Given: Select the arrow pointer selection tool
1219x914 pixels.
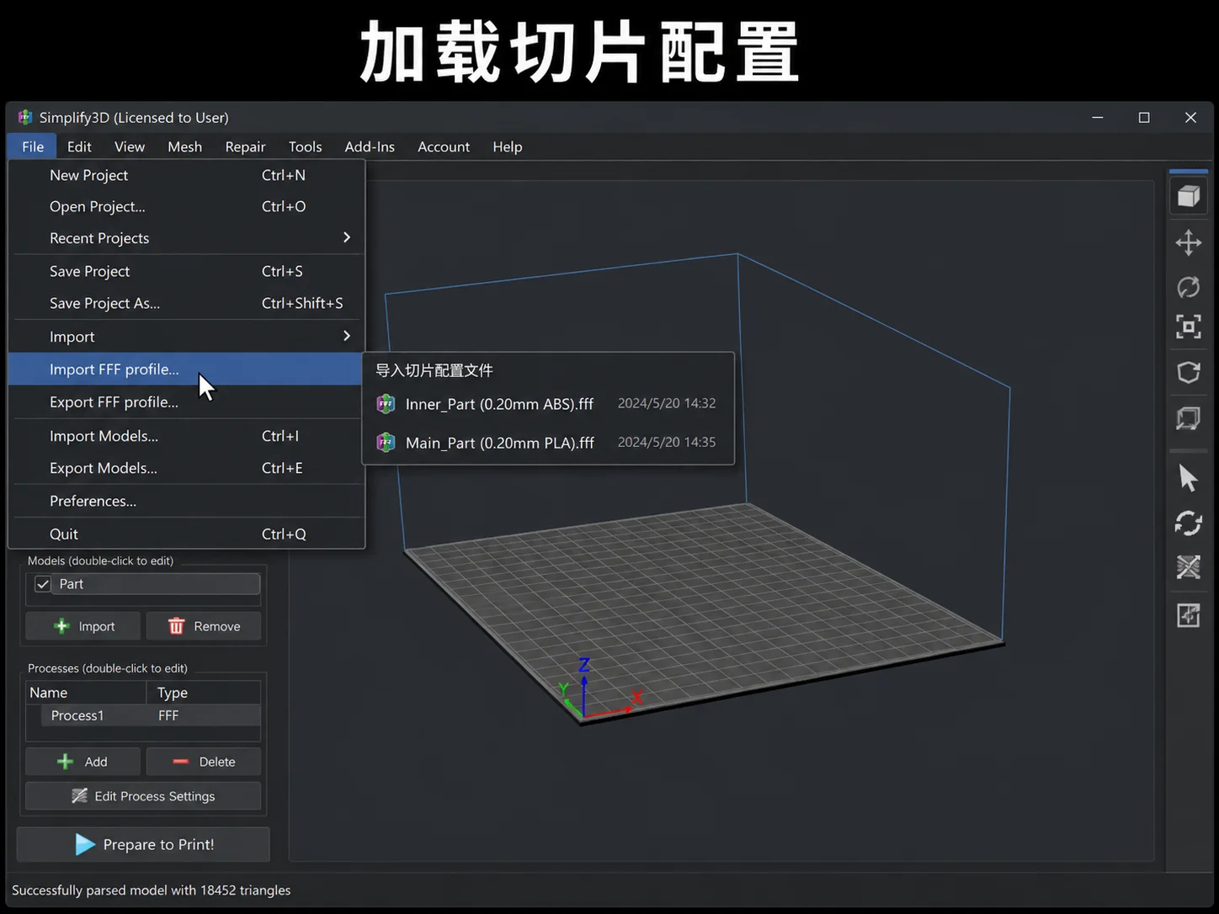Looking at the screenshot, I should tap(1188, 478).
